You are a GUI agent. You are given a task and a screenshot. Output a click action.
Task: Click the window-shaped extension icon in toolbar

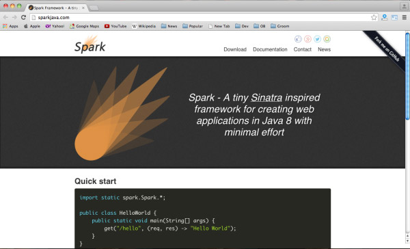click(394, 18)
